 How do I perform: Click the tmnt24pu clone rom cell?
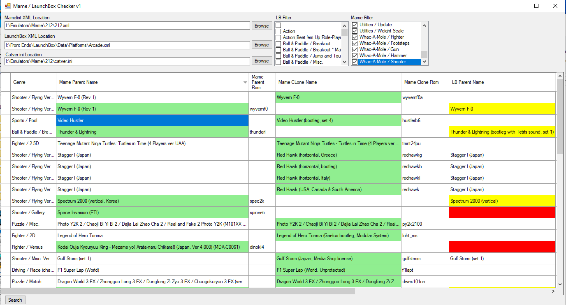click(425, 143)
